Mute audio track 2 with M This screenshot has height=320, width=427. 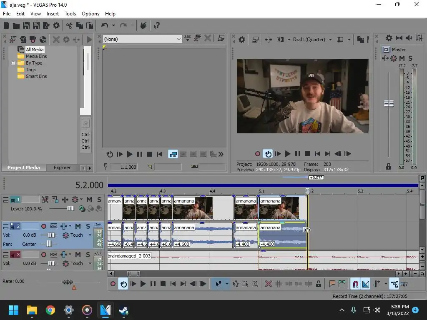[78, 226]
